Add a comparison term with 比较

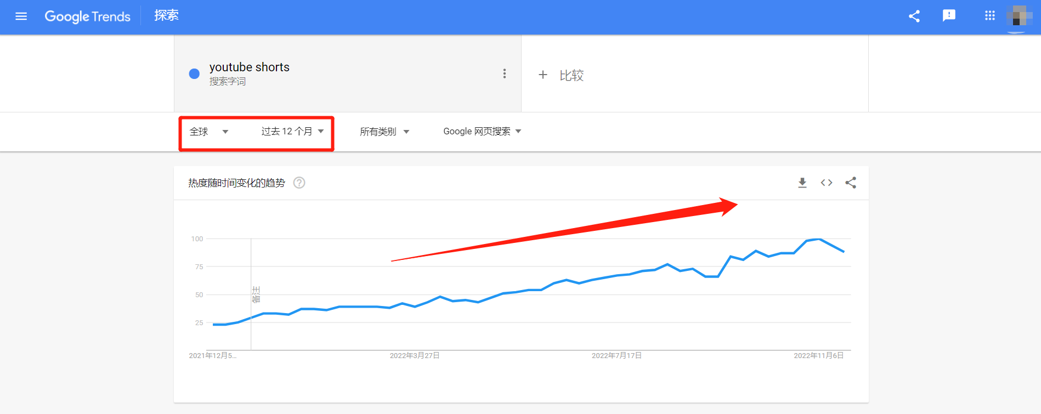pyautogui.click(x=561, y=75)
